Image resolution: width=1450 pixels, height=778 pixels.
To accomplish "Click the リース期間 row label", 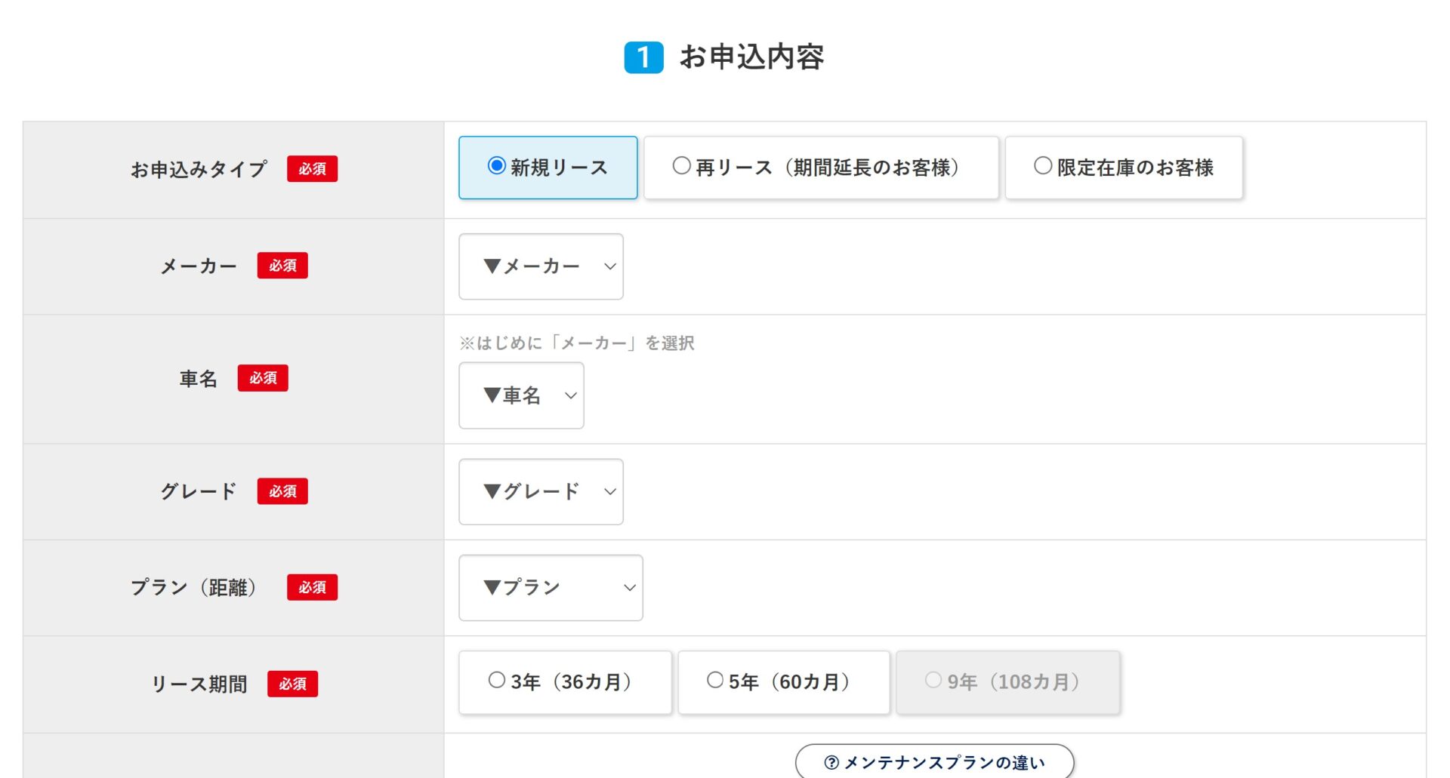I will tap(199, 684).
